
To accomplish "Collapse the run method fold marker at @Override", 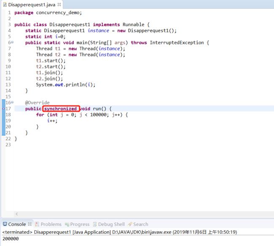I will click(12, 102).
